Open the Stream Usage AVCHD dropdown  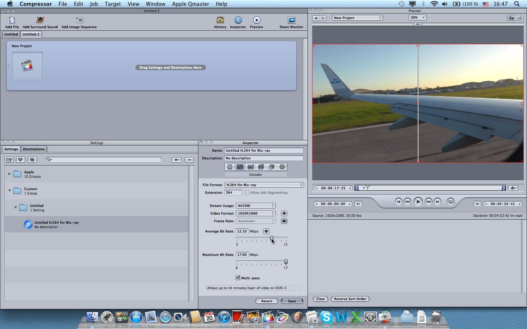[255, 206]
